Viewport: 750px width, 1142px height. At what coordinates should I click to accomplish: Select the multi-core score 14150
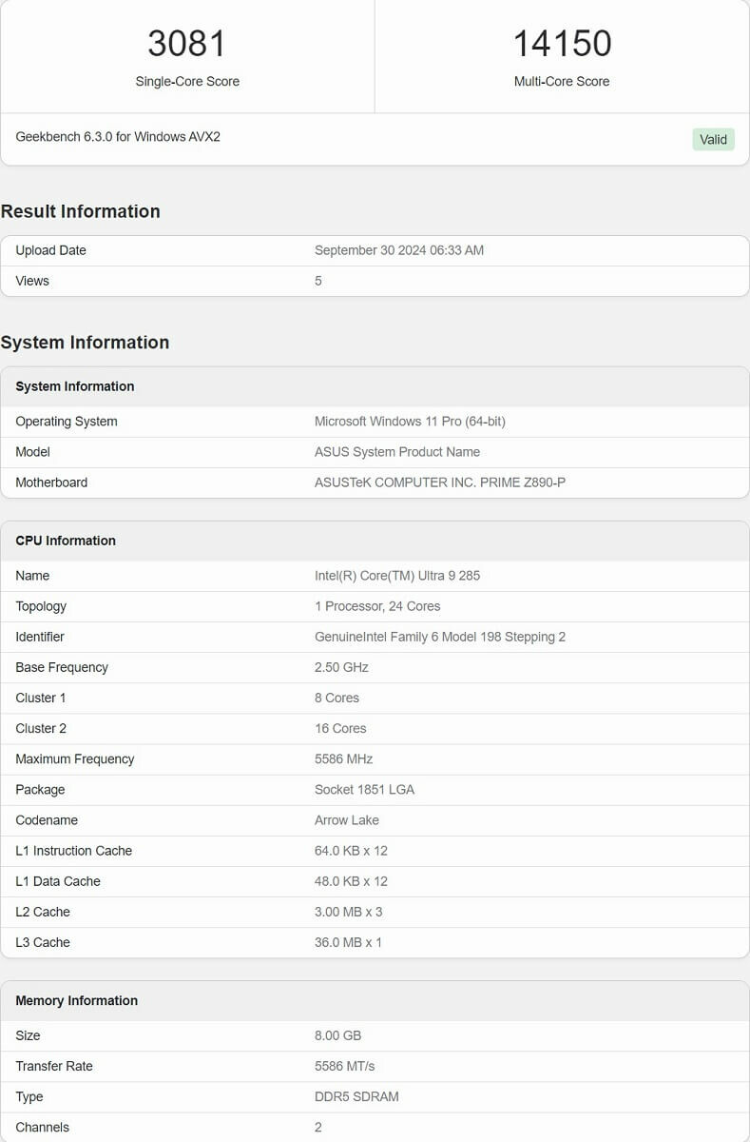point(562,44)
